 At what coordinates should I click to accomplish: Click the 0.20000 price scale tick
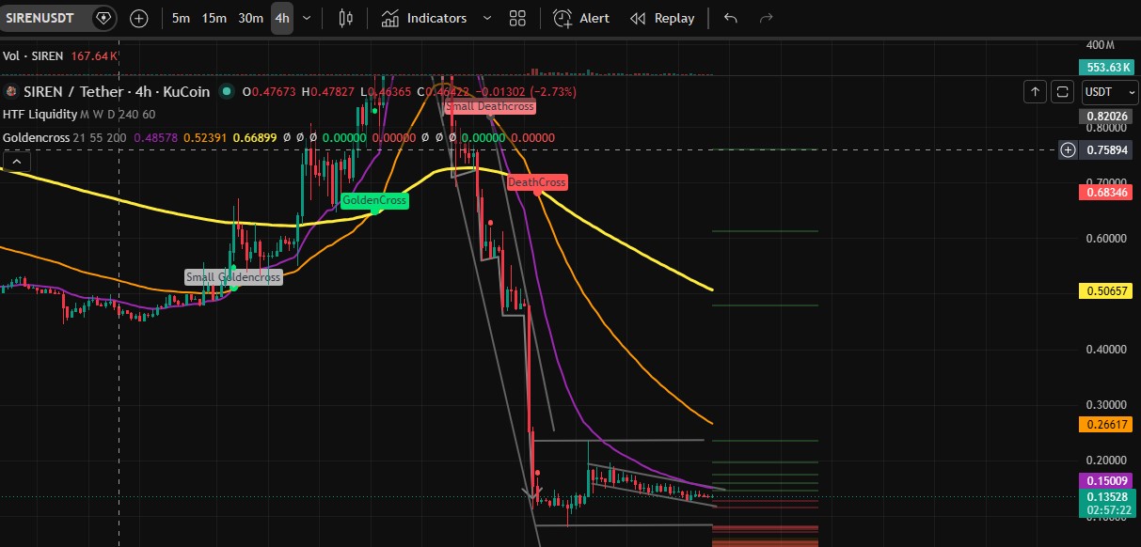coord(1106,460)
